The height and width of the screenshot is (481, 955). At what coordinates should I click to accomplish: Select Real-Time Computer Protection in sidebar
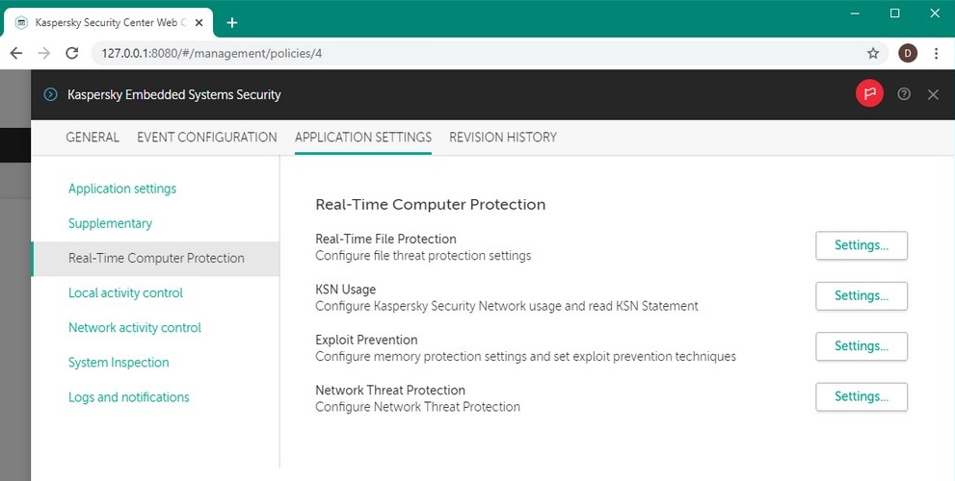[156, 259]
